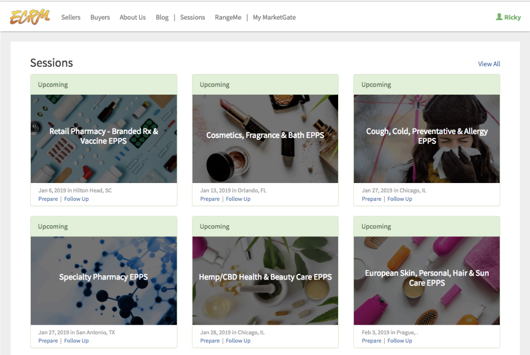Open the Sellers menu item
530x355 pixels.
click(x=71, y=17)
